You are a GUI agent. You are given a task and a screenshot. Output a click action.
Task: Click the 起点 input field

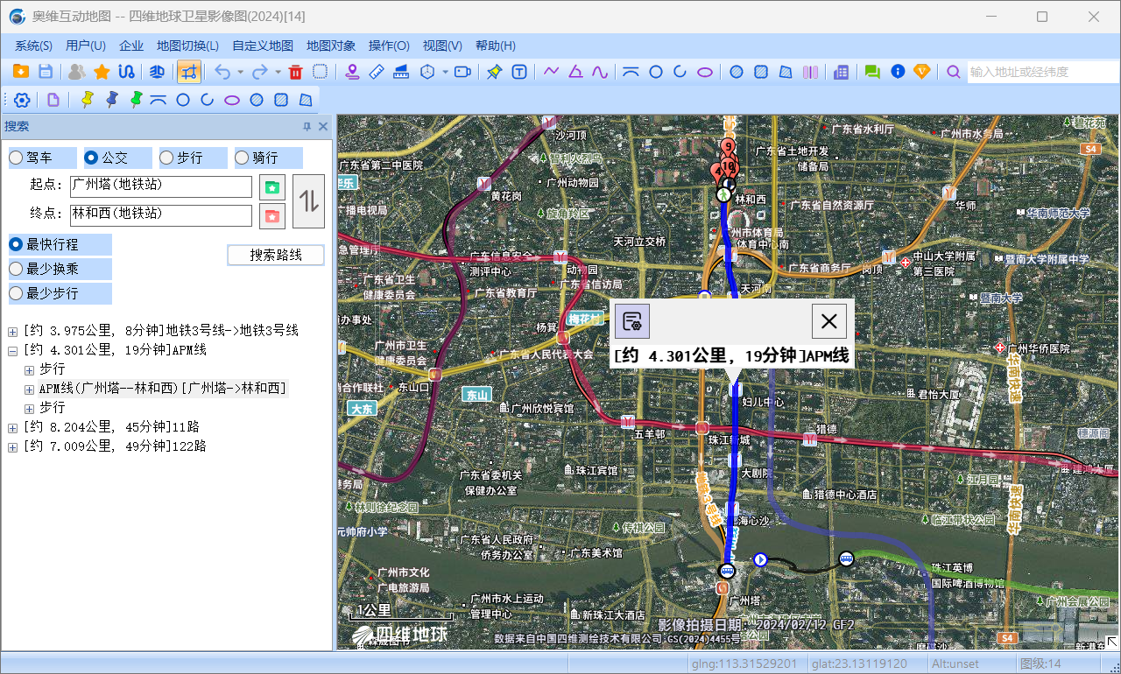coord(161,186)
